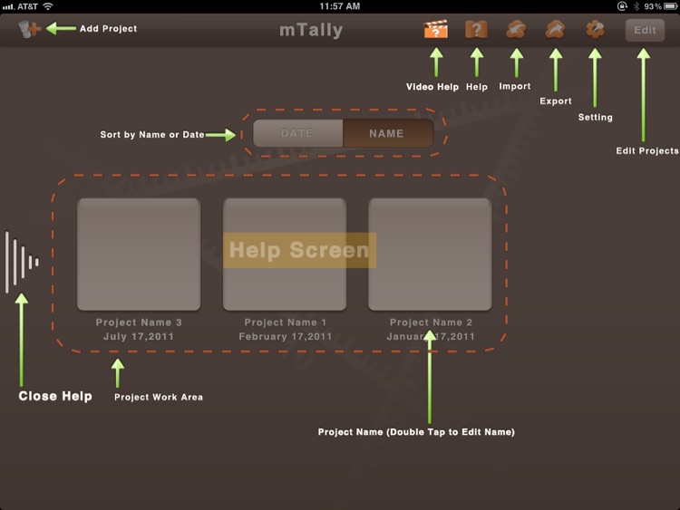This screenshot has width=680, height=510.
Task: Select the 'Project Name 2' label
Action: (x=431, y=322)
